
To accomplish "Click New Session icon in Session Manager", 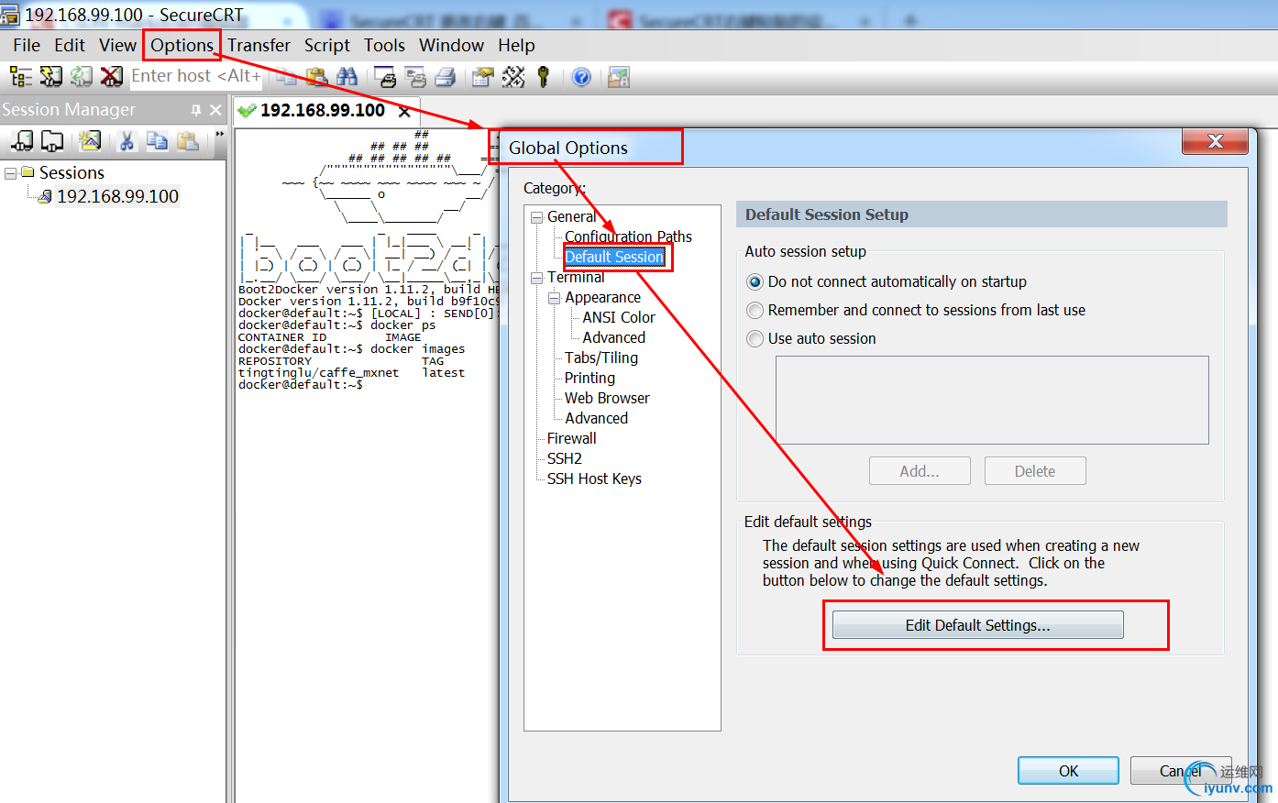I will [x=90, y=140].
